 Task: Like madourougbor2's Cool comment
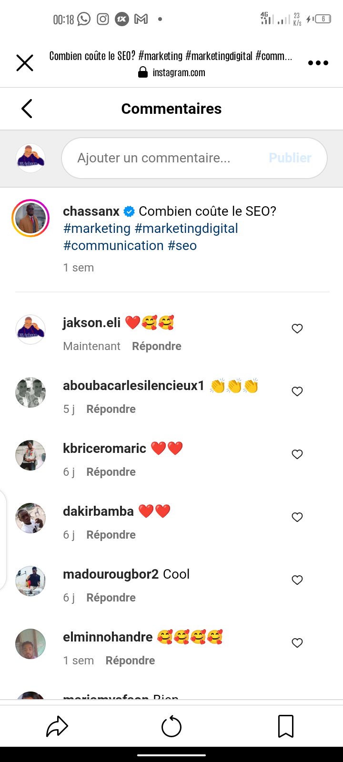click(297, 580)
